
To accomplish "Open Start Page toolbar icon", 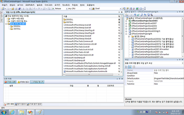I will point(137,9).
